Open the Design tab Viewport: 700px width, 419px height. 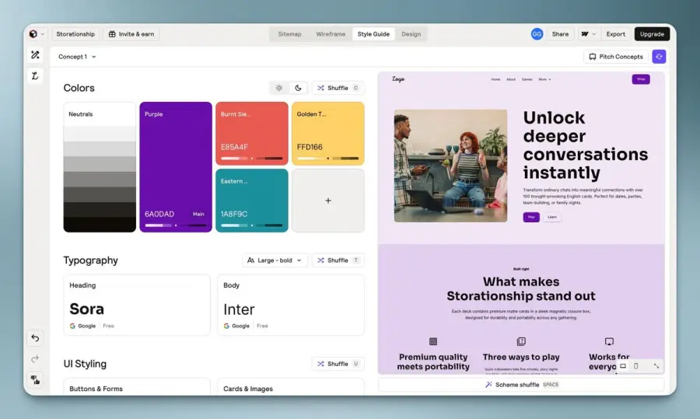[x=411, y=34]
